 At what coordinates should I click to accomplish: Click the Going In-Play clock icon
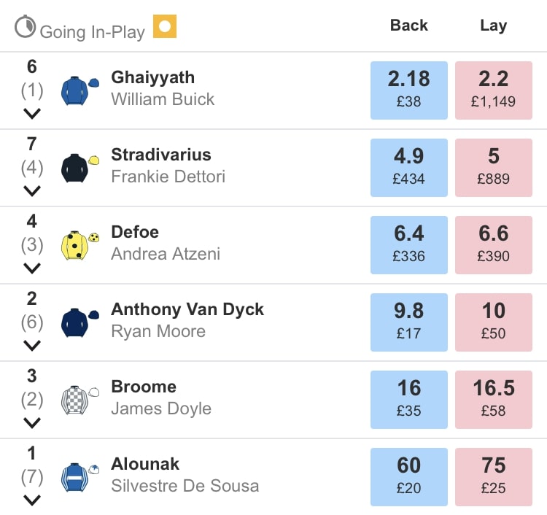click(25, 27)
